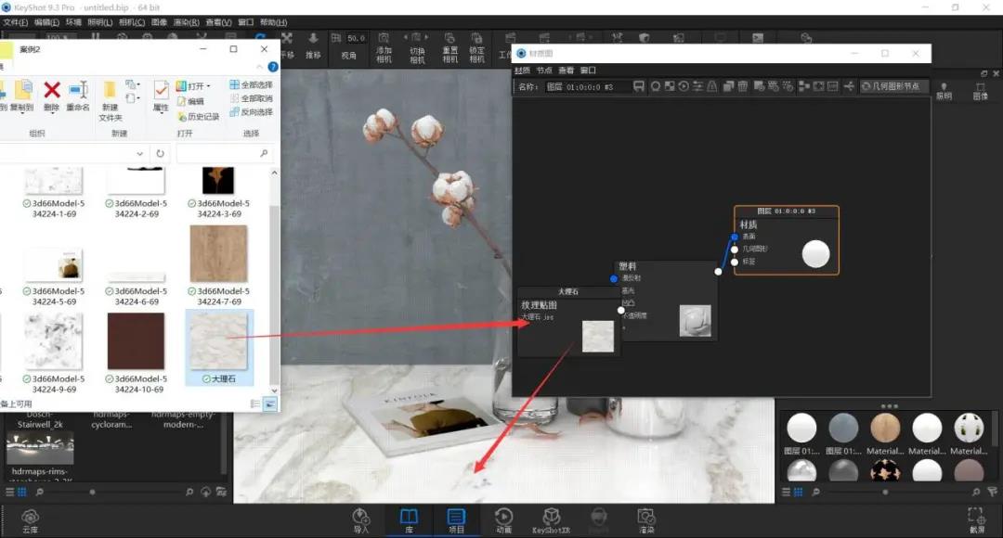This screenshot has height=538, width=1003.
Task: Adjust material library thumbnail size slider
Action: [885, 492]
